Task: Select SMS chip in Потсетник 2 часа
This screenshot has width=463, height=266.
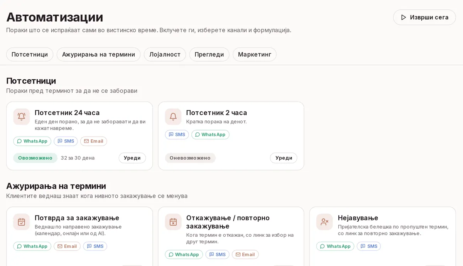Action: click(177, 135)
